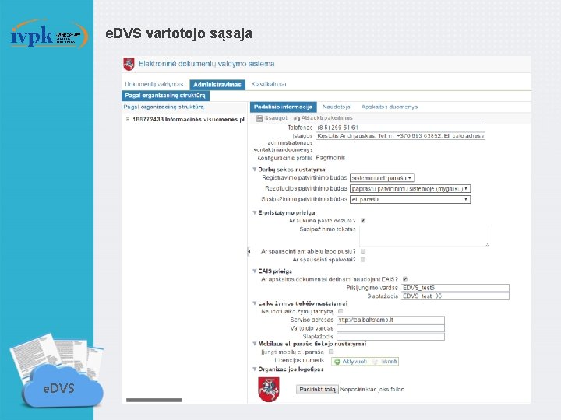Expand the 188772433 Informacinės visuomenės tree node
Screen dimensions: 561x420
[127, 119]
